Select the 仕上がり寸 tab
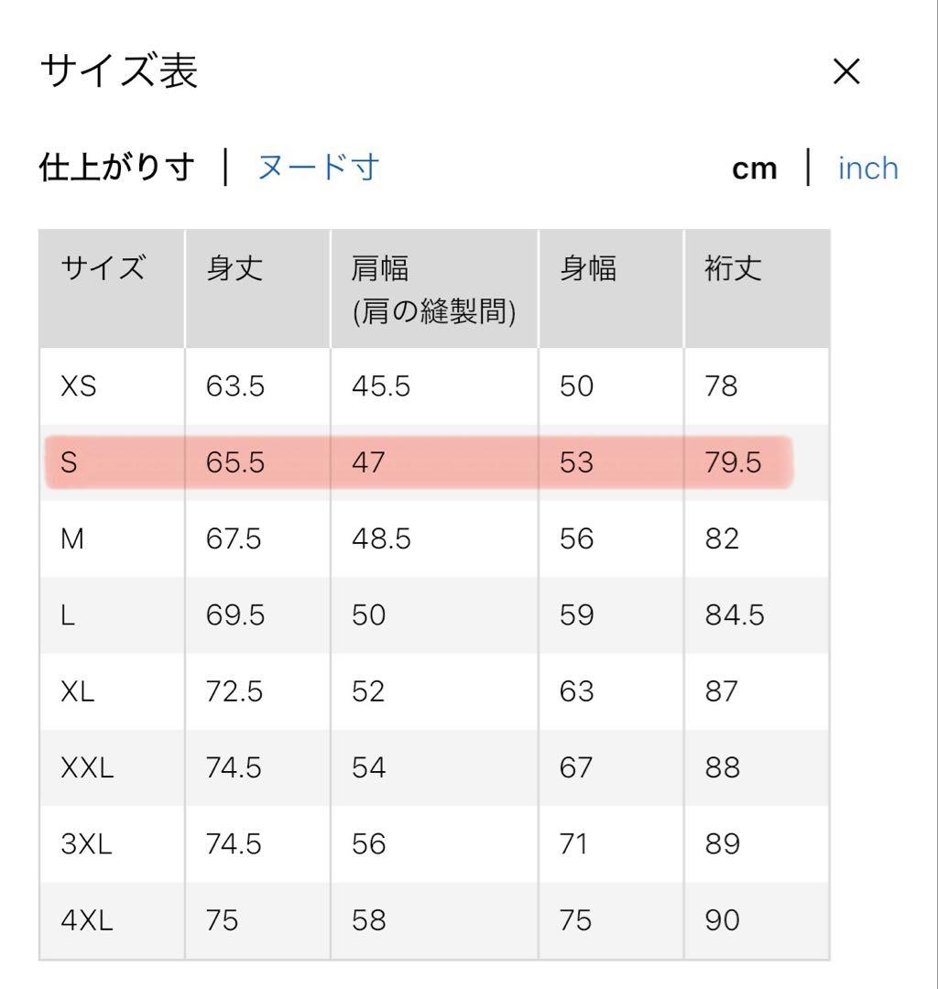This screenshot has width=938, height=989. pyautogui.click(x=116, y=168)
